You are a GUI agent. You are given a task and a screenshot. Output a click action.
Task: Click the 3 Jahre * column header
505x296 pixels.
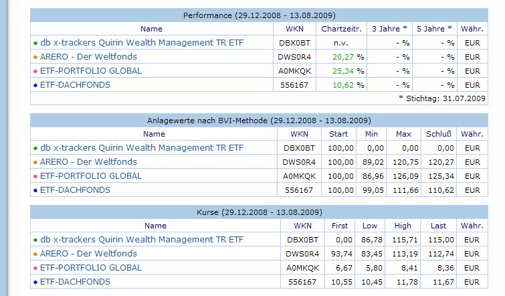(389, 29)
